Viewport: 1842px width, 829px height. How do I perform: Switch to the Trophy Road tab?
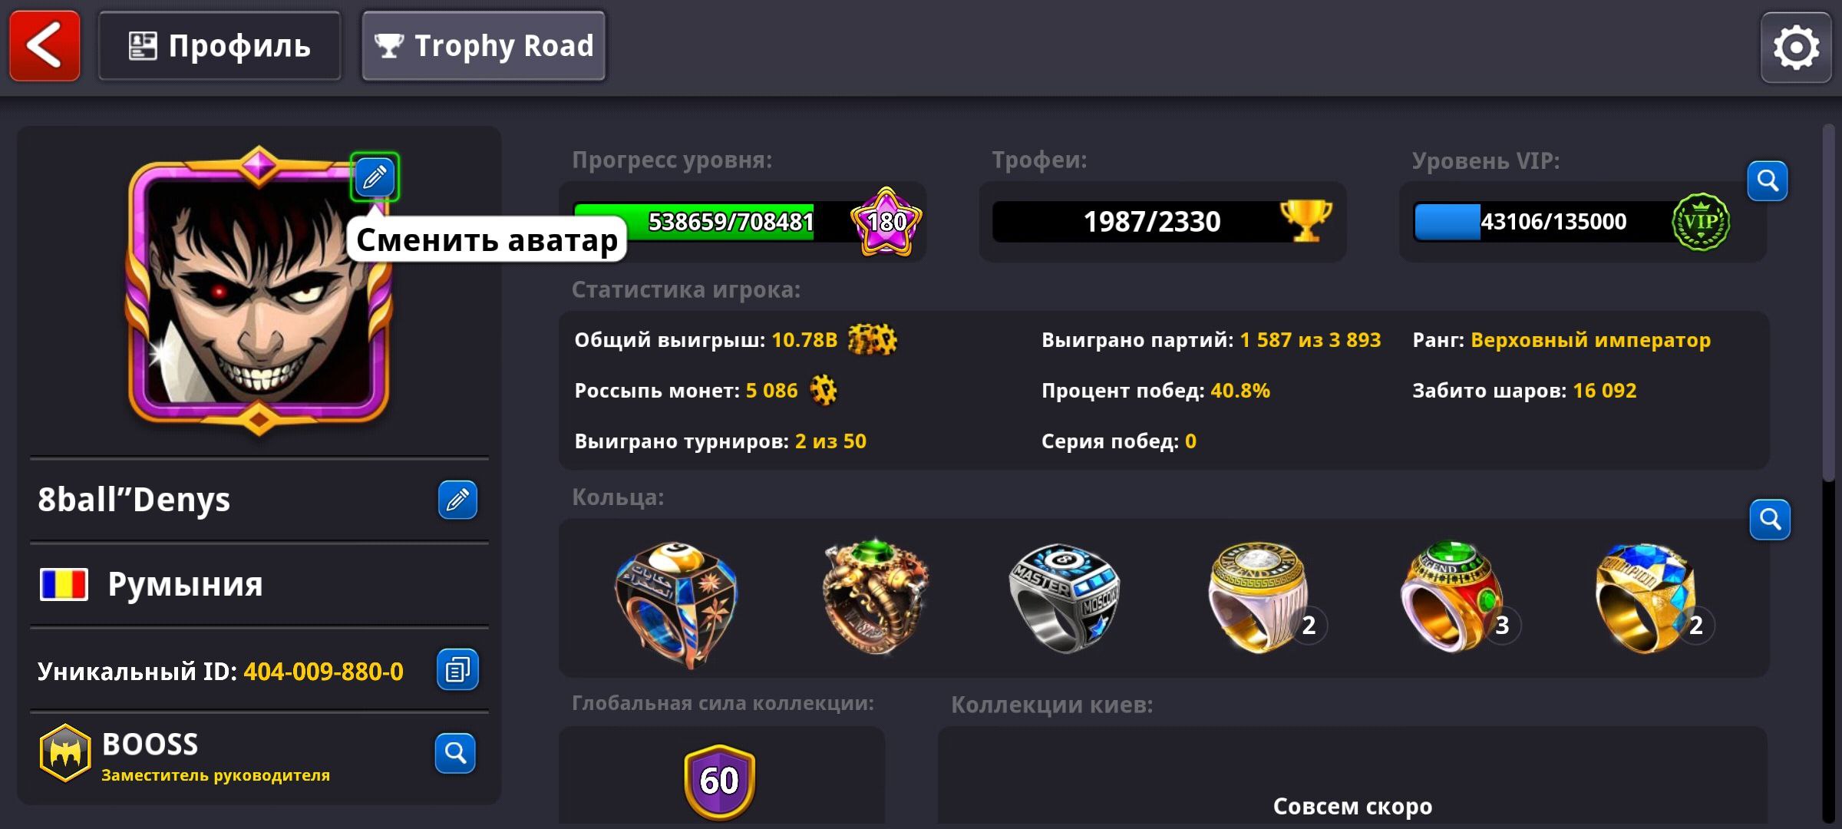point(484,46)
